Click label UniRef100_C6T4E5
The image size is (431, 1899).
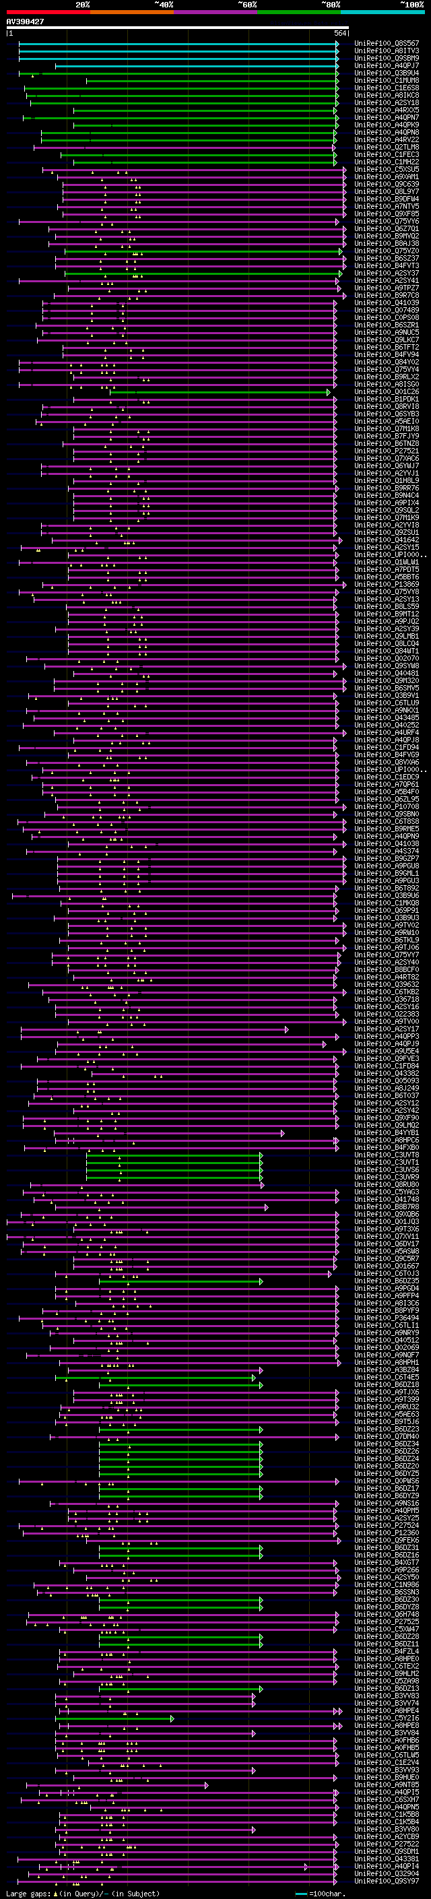(x=387, y=1377)
